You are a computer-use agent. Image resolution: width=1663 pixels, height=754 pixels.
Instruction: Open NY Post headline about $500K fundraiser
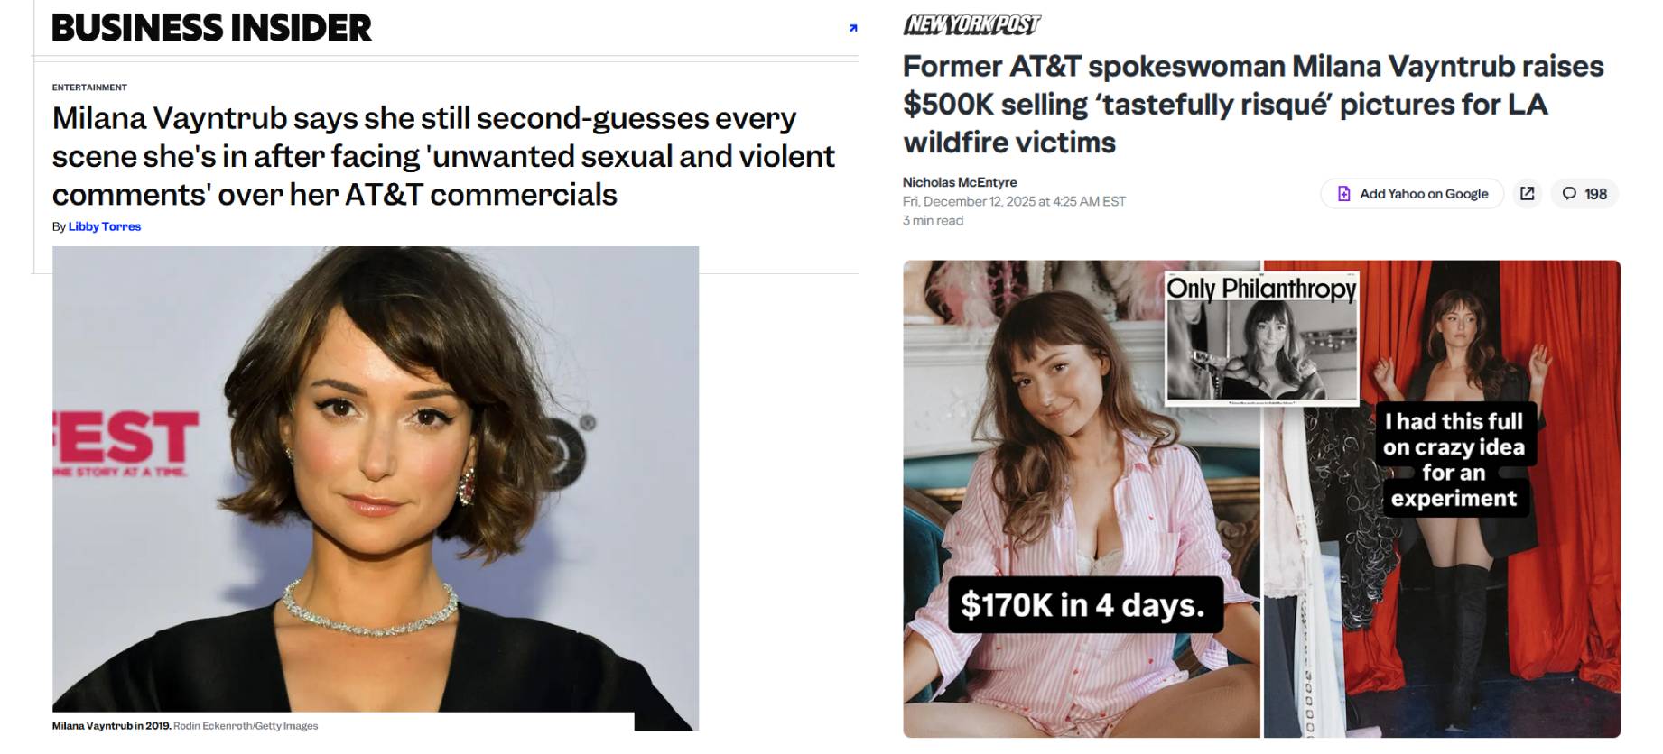(x=1253, y=104)
